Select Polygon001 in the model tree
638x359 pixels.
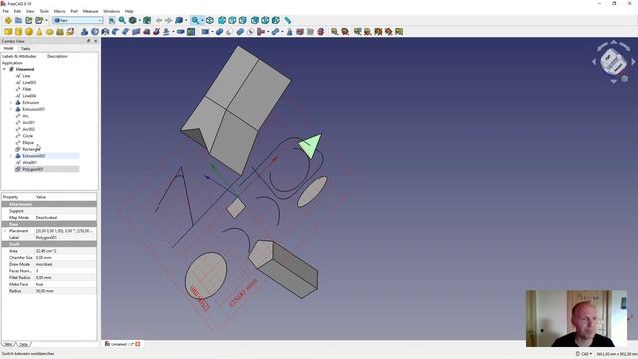[x=33, y=169]
